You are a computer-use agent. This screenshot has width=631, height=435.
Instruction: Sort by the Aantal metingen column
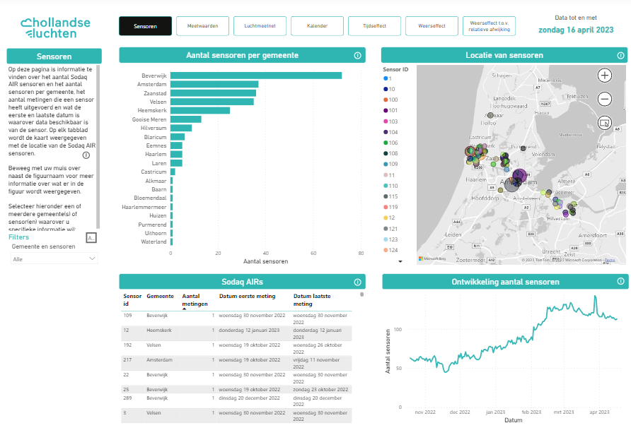[x=195, y=300]
